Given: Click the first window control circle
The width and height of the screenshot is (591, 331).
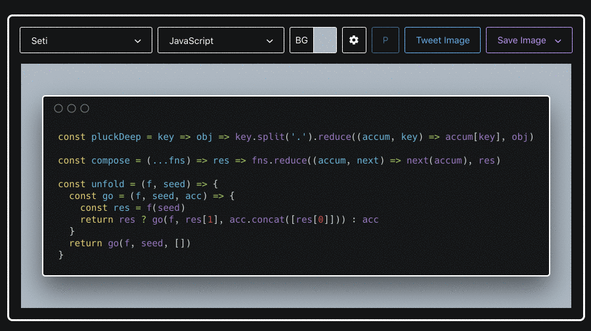Looking at the screenshot, I should click(x=58, y=108).
